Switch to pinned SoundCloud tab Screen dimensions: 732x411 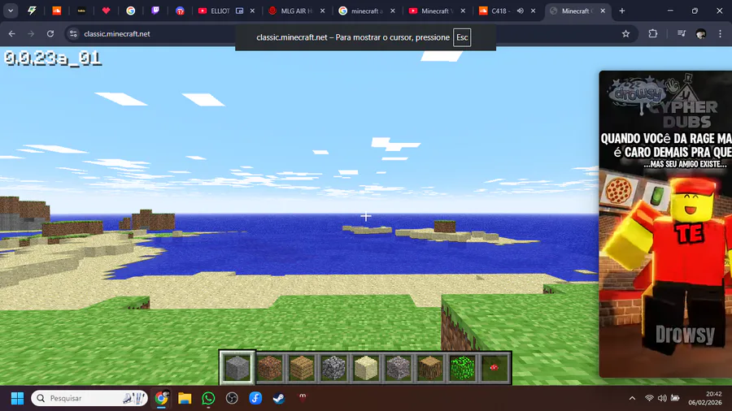[56, 11]
